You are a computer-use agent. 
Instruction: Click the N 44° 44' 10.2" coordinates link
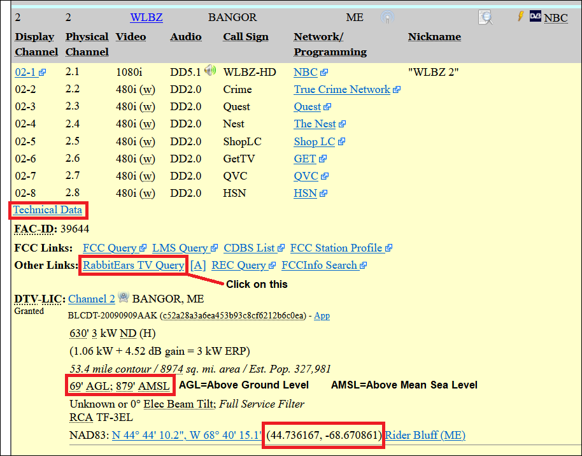click(x=187, y=435)
